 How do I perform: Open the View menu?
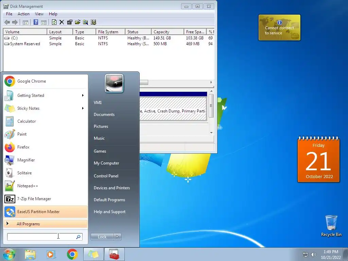click(39, 14)
